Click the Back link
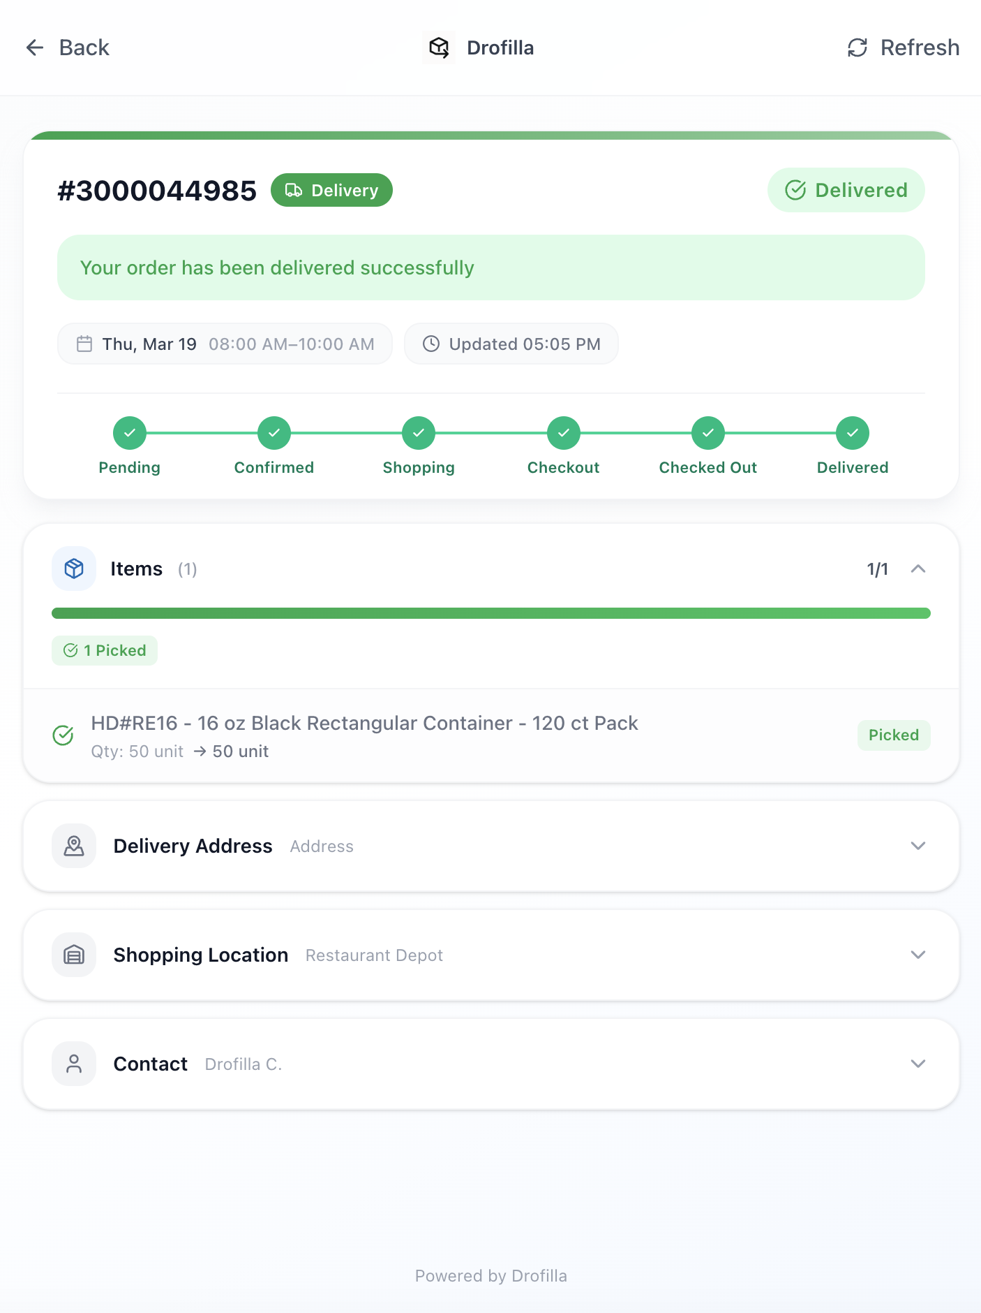981x1313 pixels. click(84, 47)
